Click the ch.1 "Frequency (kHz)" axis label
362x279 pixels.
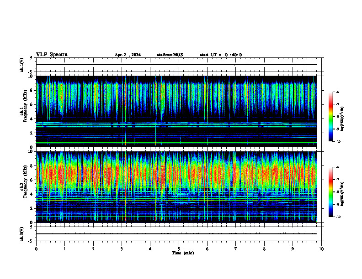point(25,105)
